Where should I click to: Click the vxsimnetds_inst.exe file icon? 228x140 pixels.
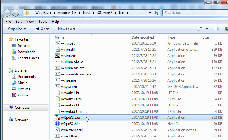pos(58,74)
